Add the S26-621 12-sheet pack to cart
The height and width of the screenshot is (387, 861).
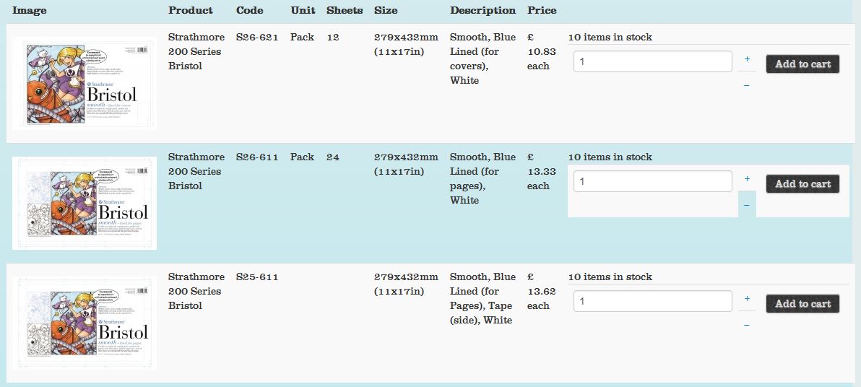pyautogui.click(x=802, y=64)
